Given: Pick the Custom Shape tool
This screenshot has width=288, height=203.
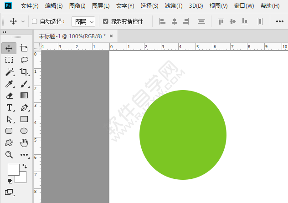Looking at the screenshot, I should (x=9, y=142).
